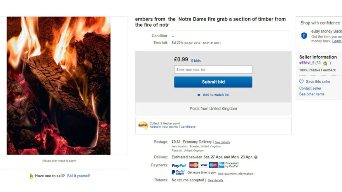Click the delivery estimate help icon
The width and height of the screenshot is (342, 192).
[256, 157]
